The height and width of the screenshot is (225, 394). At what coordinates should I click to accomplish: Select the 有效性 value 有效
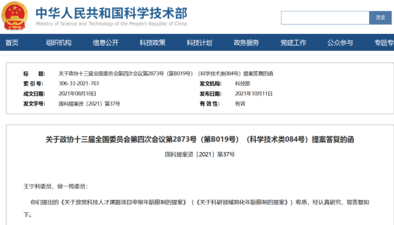[240, 103]
